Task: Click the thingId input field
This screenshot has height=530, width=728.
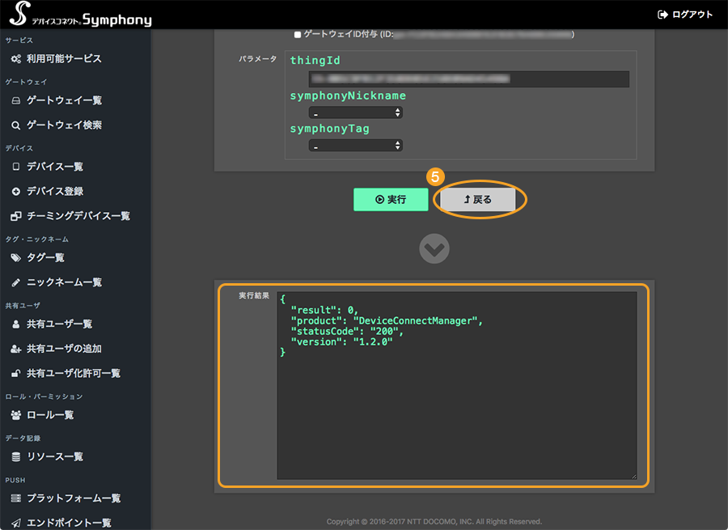Action: click(x=469, y=79)
